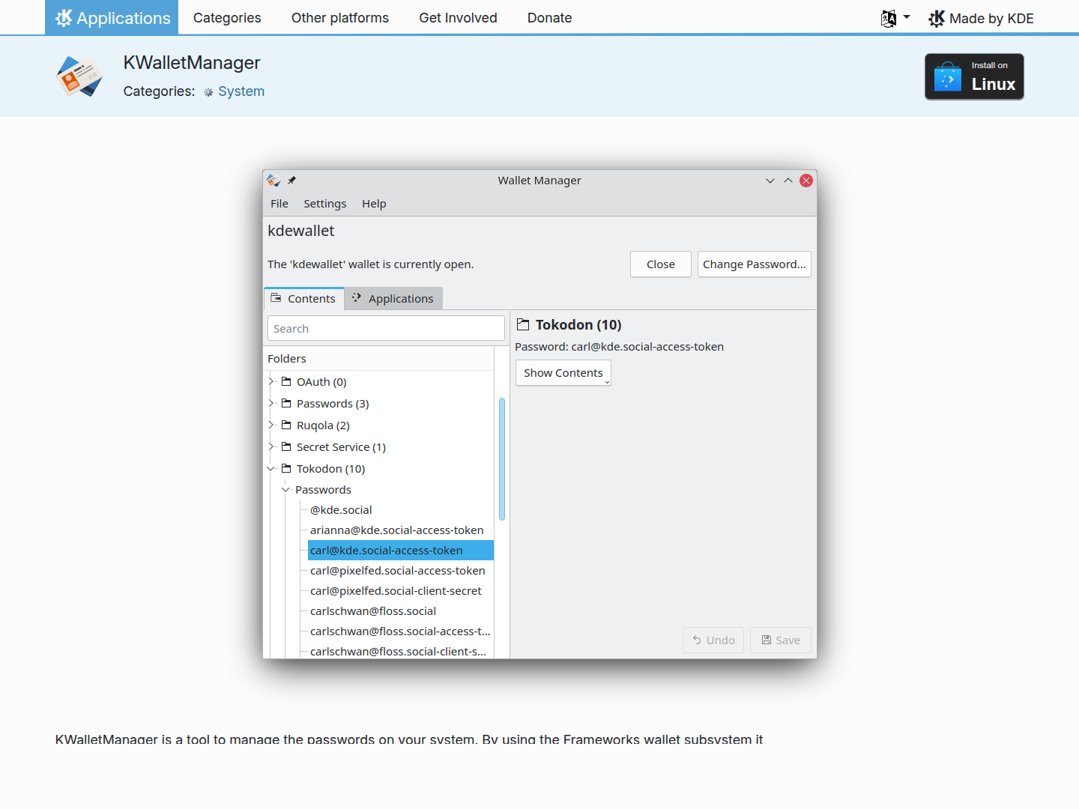Open the Settings menu in Wallet Manager

(325, 204)
